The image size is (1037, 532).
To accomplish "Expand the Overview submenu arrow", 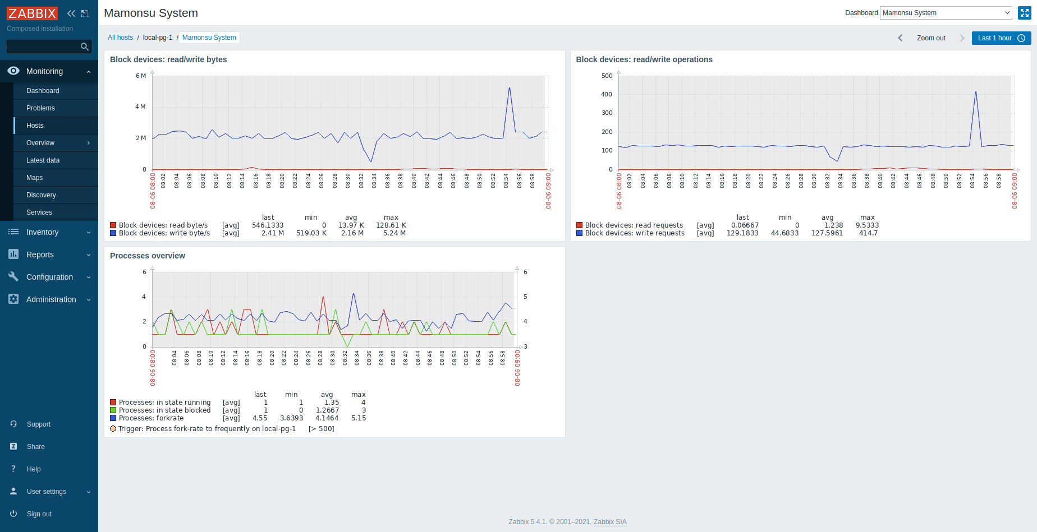I will (89, 143).
